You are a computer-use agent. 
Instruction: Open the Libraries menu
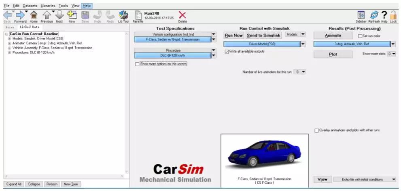click(x=48, y=6)
